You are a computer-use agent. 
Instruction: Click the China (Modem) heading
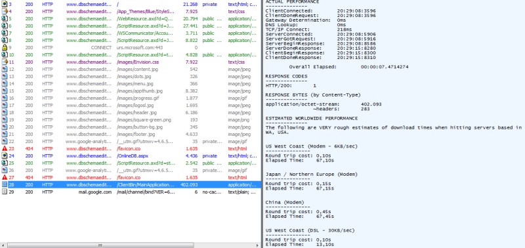285,202
